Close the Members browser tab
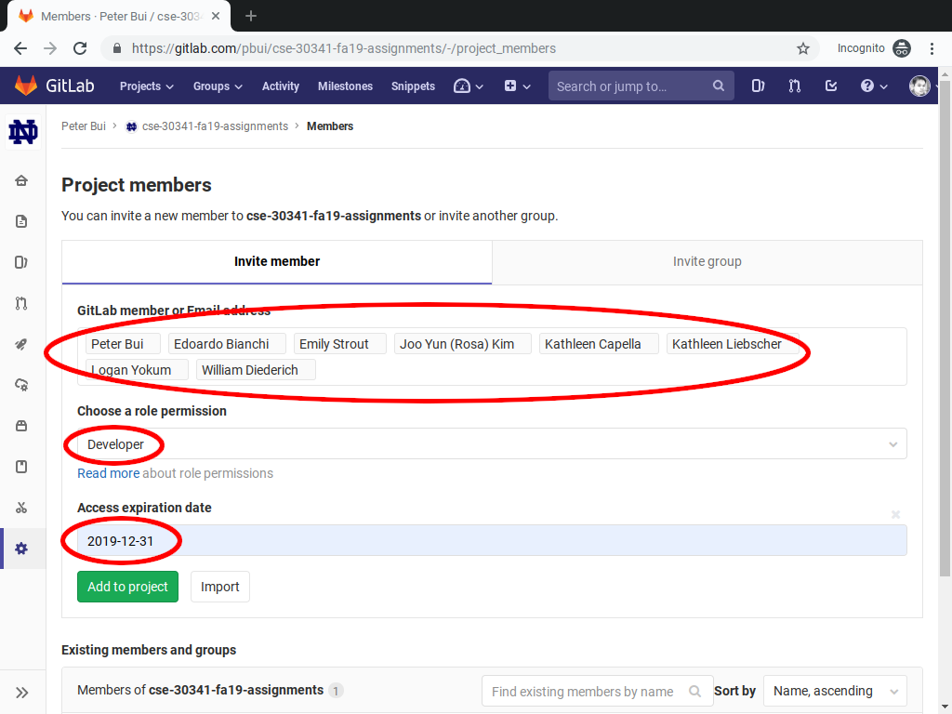 tap(216, 17)
